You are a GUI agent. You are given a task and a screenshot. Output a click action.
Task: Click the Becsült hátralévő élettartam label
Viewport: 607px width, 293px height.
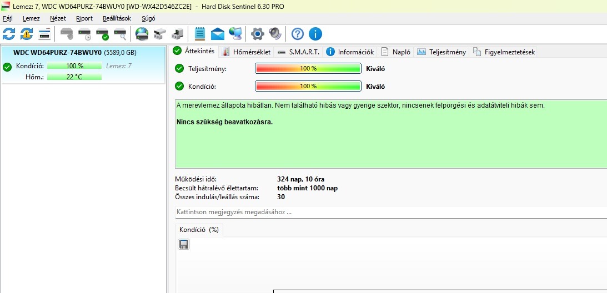[x=217, y=188]
